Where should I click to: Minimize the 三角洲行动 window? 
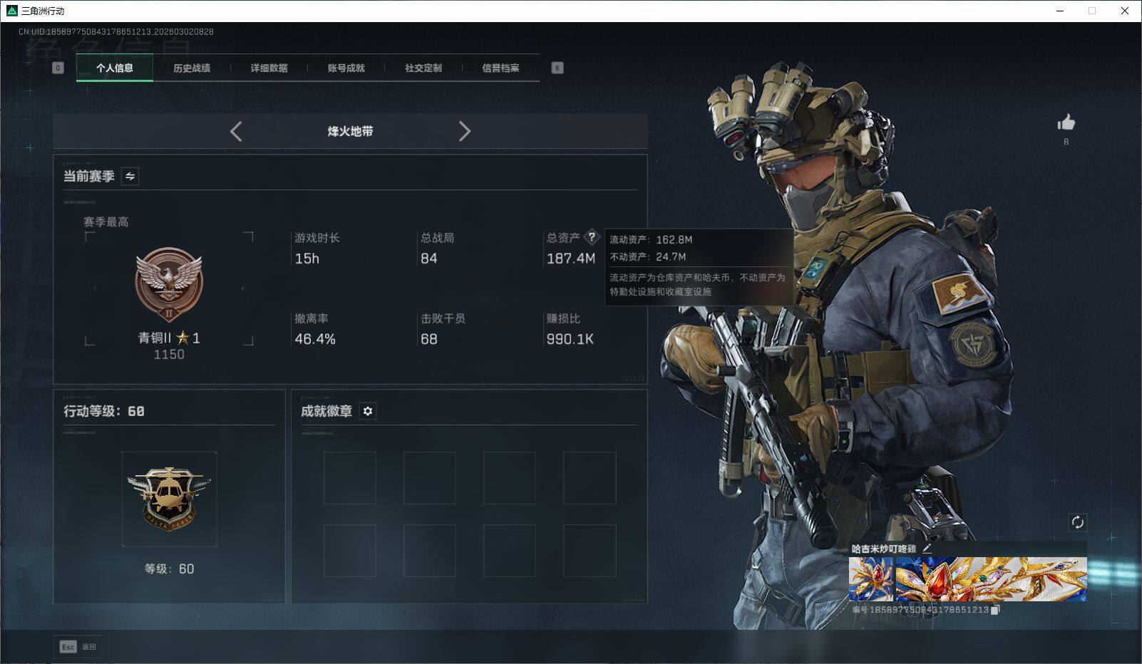click(x=1060, y=11)
